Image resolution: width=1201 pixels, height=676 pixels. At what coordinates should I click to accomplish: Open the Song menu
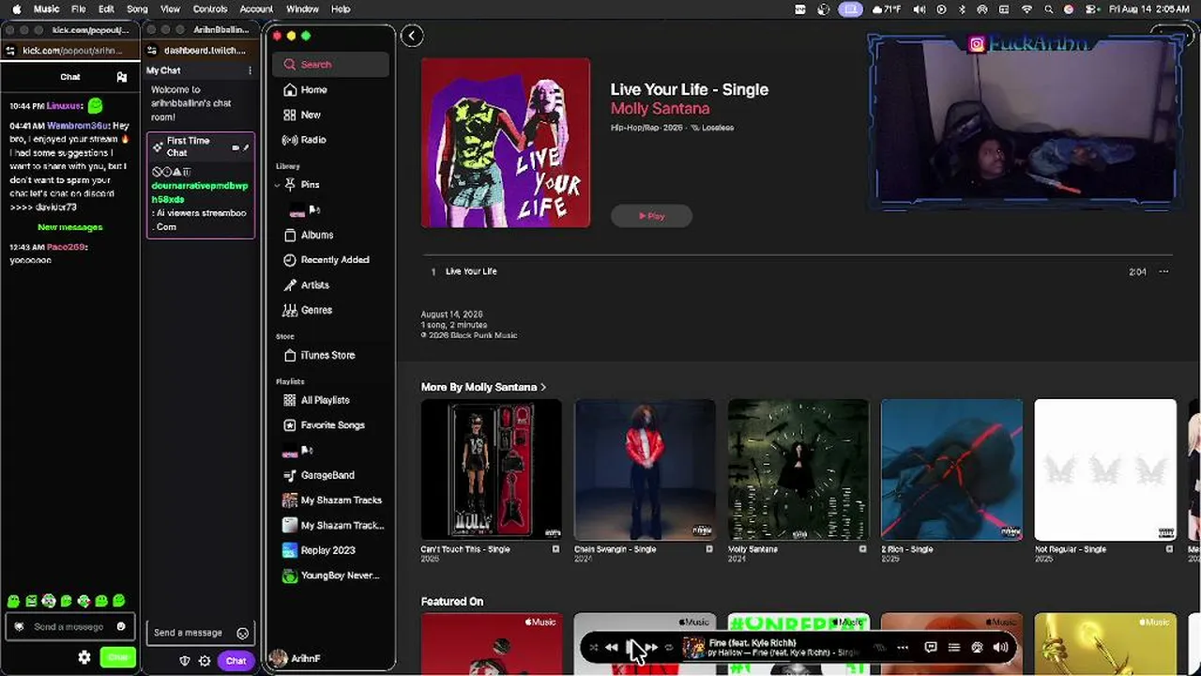(x=137, y=9)
